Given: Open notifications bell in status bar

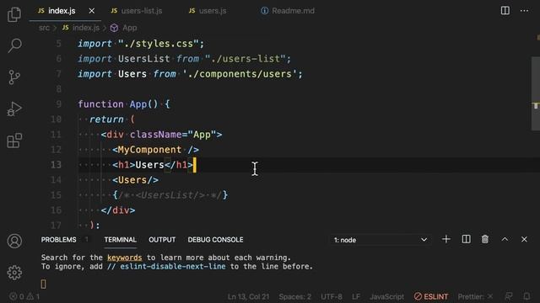Looking at the screenshot, I should [526, 296].
